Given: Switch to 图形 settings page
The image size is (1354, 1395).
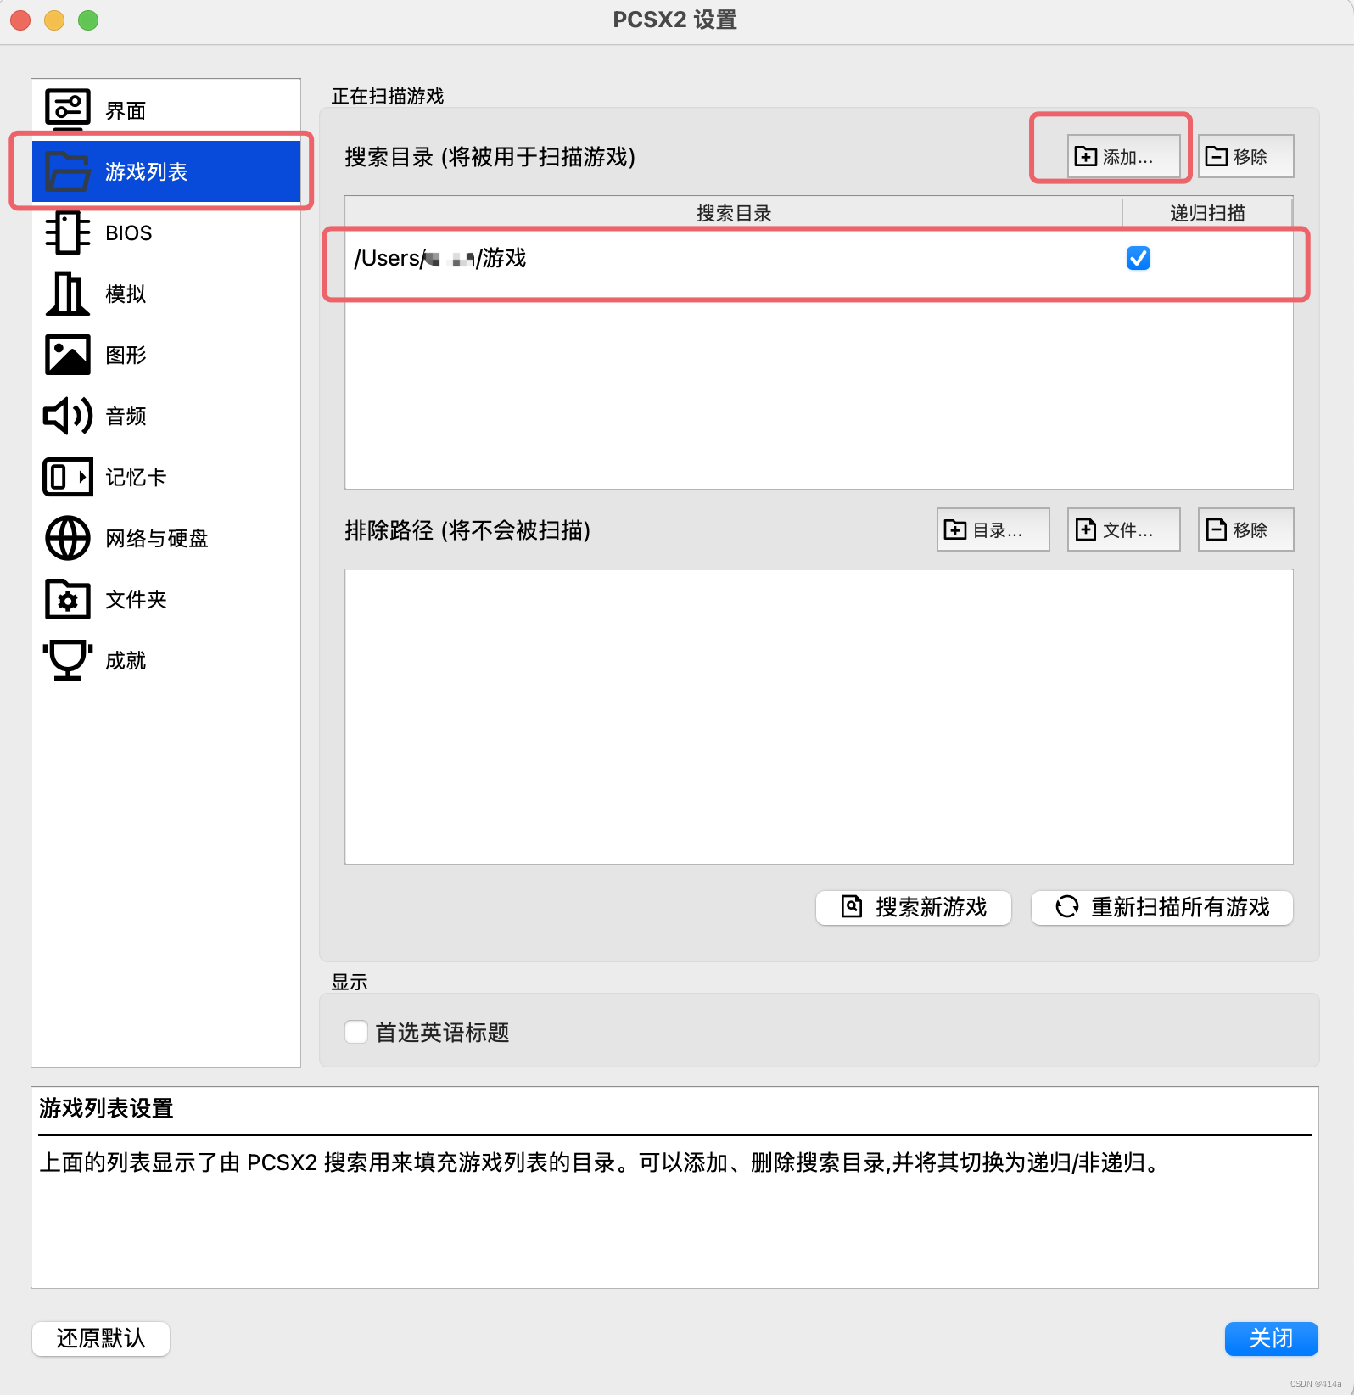Looking at the screenshot, I should [166, 355].
